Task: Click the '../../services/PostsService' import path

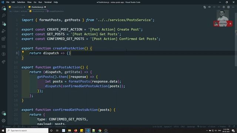Action: (x=124, y=20)
